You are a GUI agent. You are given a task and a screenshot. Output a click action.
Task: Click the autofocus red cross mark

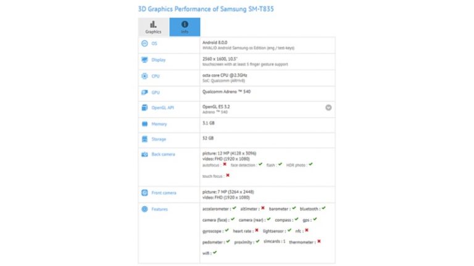[x=225, y=165]
